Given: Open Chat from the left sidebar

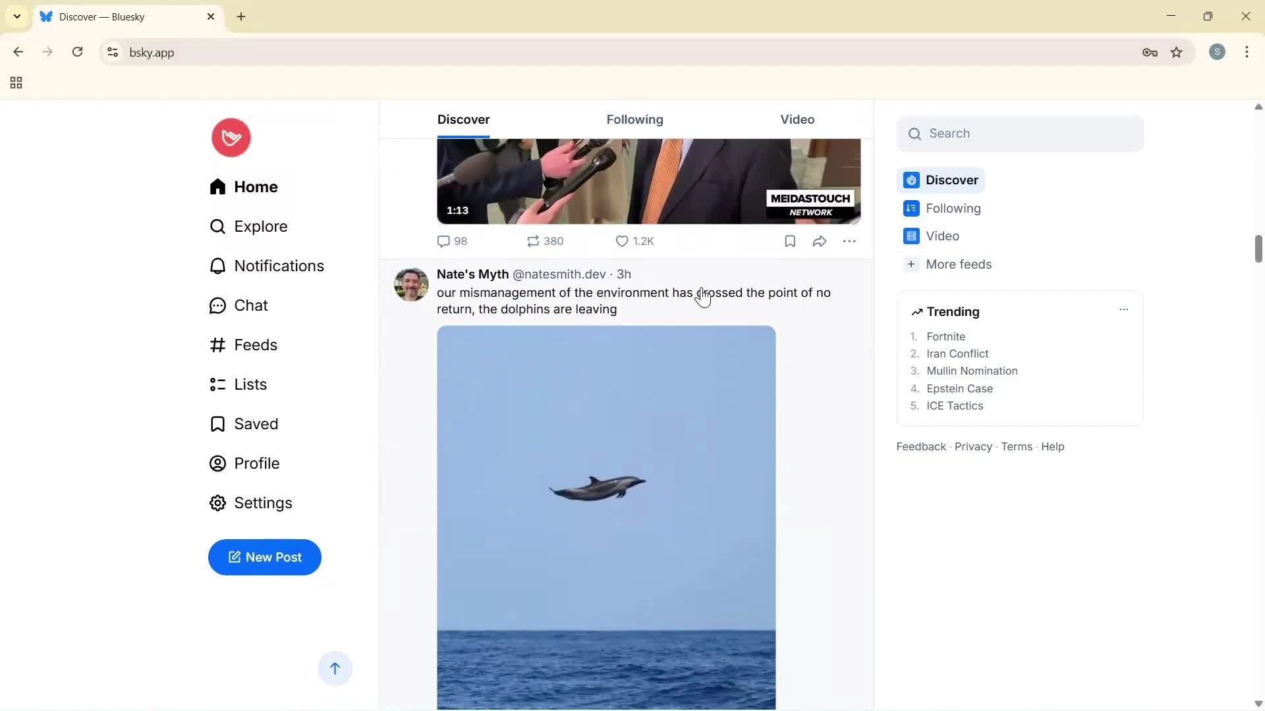Looking at the screenshot, I should 251,305.
